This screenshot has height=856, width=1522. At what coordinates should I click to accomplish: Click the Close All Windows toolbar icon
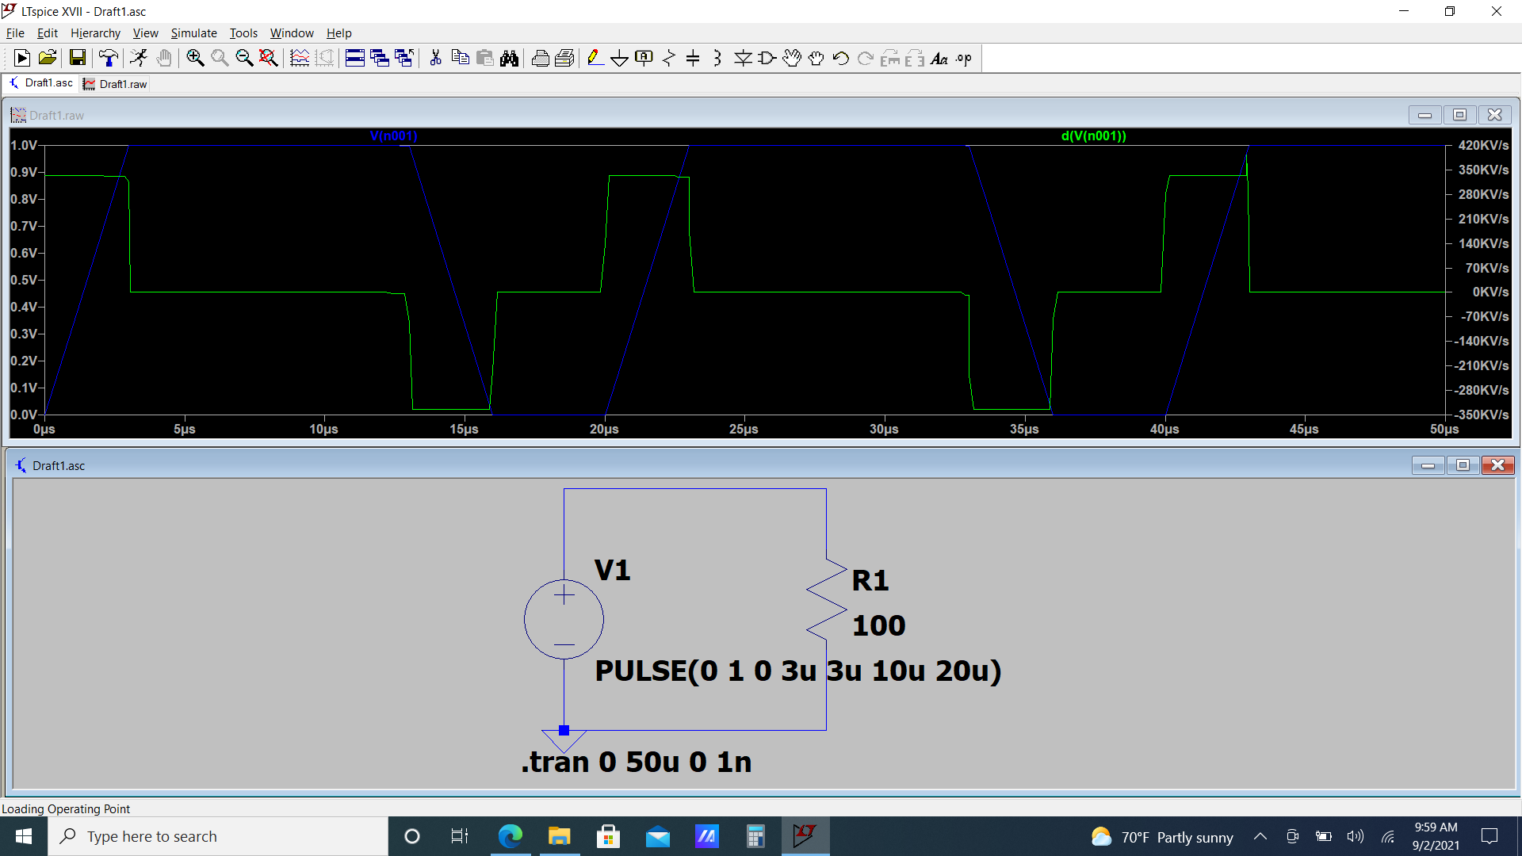(404, 58)
